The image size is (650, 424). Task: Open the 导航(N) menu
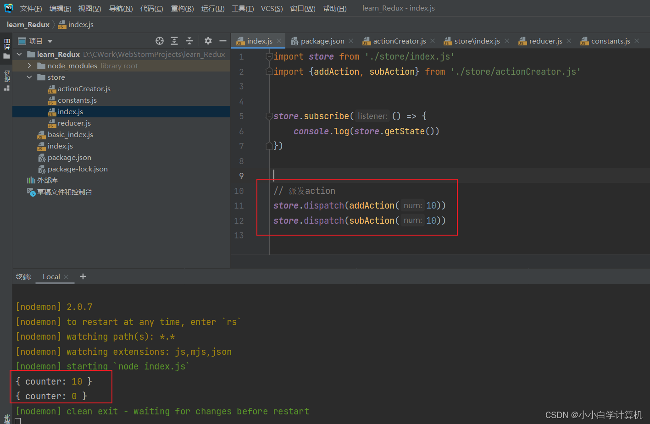(x=121, y=8)
